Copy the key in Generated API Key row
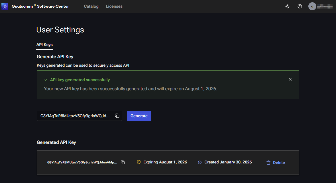 [x=123, y=162]
